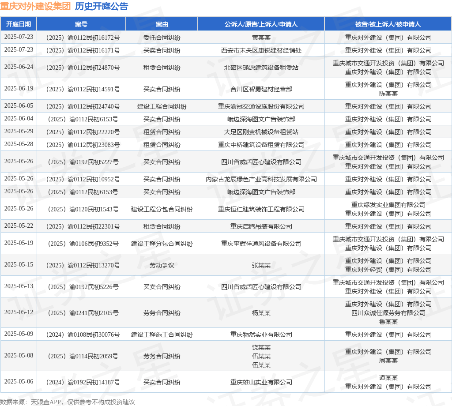Select defendant 四川众诚佳源劳务有限公司
Viewport: 452px width, 406px height.
pyautogui.click(x=388, y=313)
